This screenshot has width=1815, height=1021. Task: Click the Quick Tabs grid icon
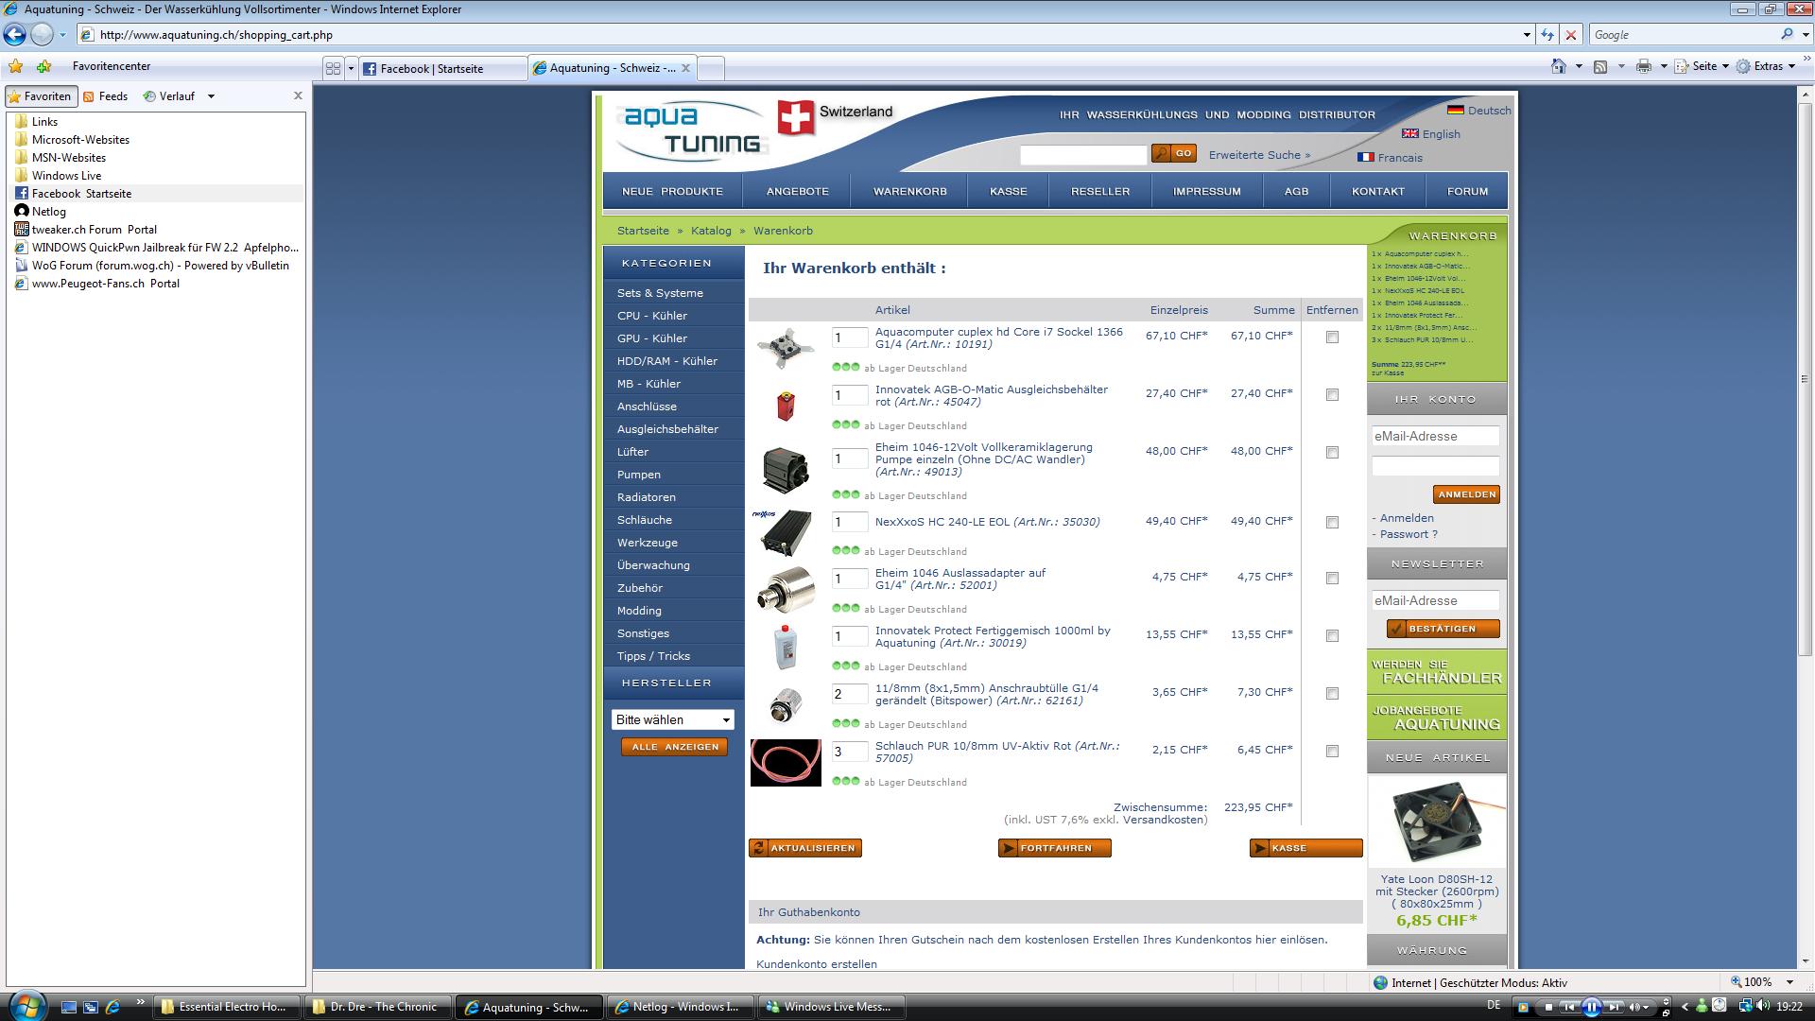(333, 68)
